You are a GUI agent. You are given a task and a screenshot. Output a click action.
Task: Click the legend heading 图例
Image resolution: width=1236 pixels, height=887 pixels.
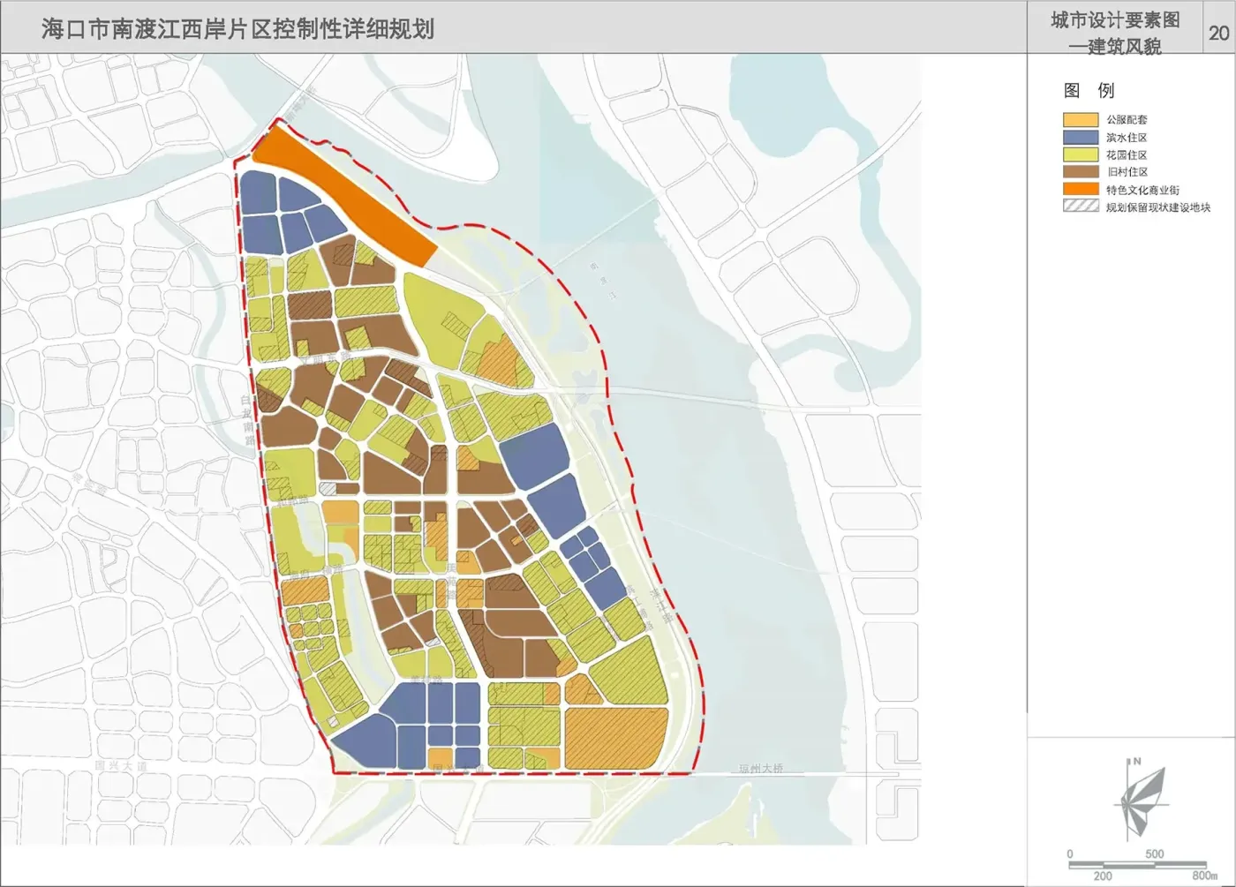tap(1089, 90)
